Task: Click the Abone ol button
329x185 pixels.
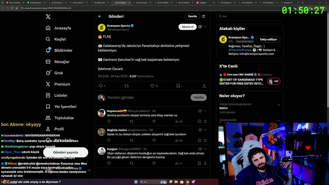Action: 187,27
